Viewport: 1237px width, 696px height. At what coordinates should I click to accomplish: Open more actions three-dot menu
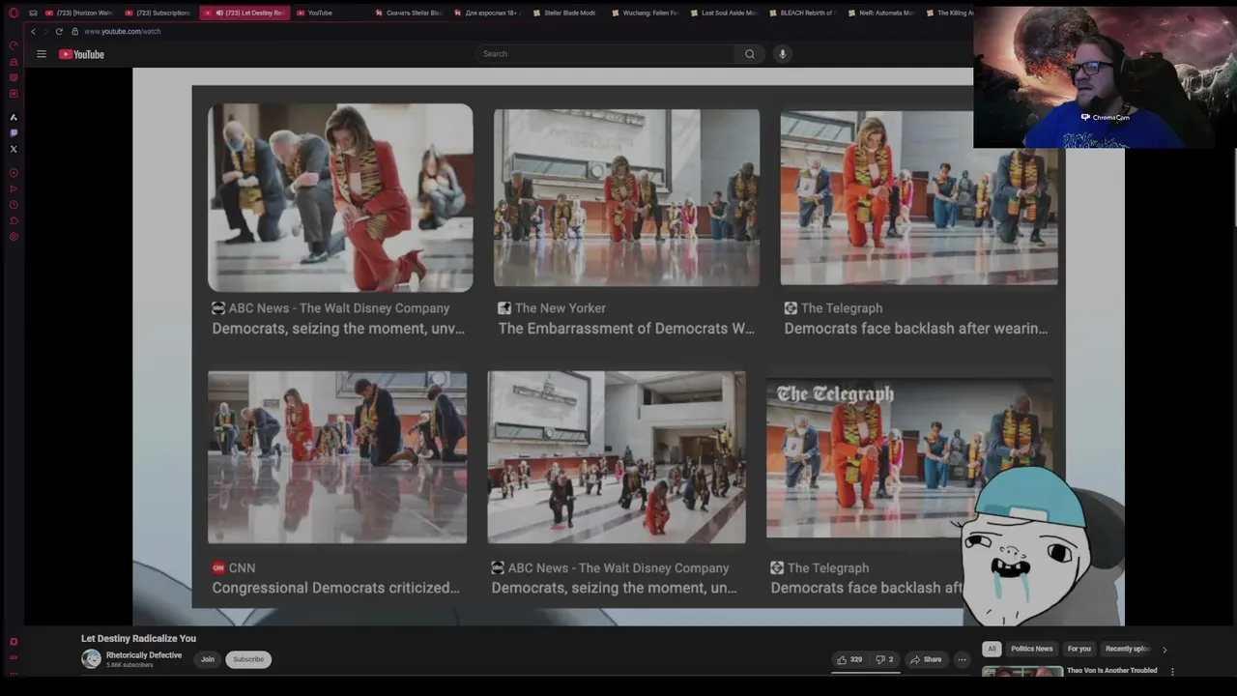pos(962,659)
